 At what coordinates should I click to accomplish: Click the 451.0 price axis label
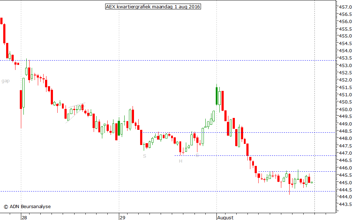coord(345,94)
